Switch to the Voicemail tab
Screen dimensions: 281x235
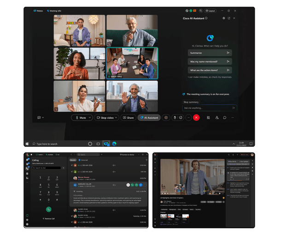pos(83,160)
